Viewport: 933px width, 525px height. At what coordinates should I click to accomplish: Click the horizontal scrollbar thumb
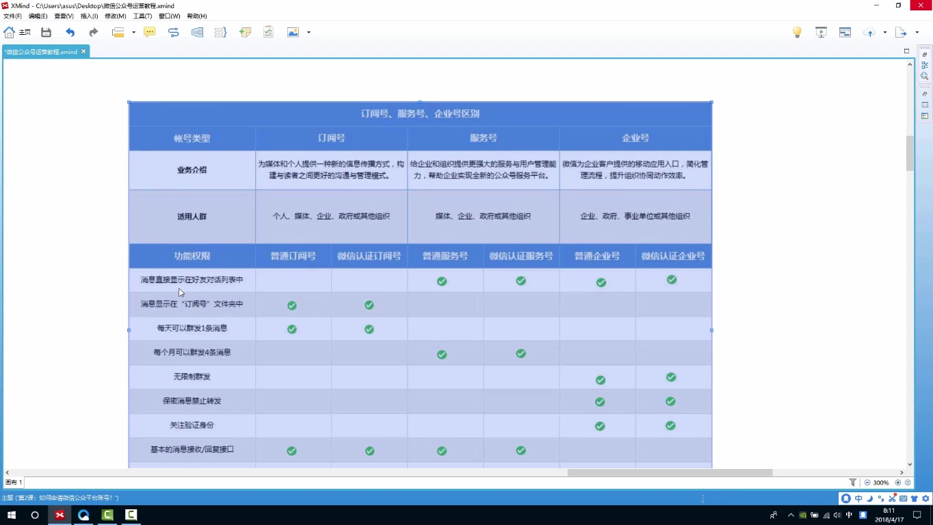click(670, 472)
